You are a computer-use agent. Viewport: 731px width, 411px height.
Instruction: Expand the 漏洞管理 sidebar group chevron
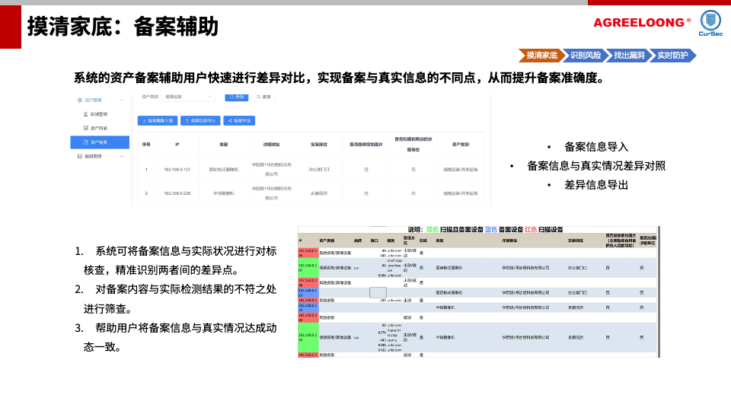(x=122, y=157)
